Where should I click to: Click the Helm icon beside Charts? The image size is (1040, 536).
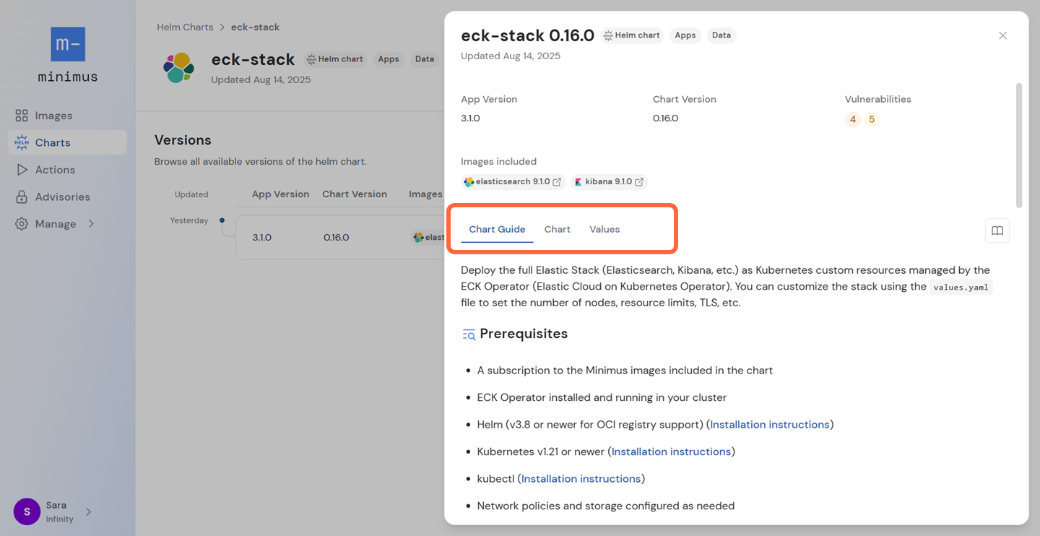pos(22,142)
